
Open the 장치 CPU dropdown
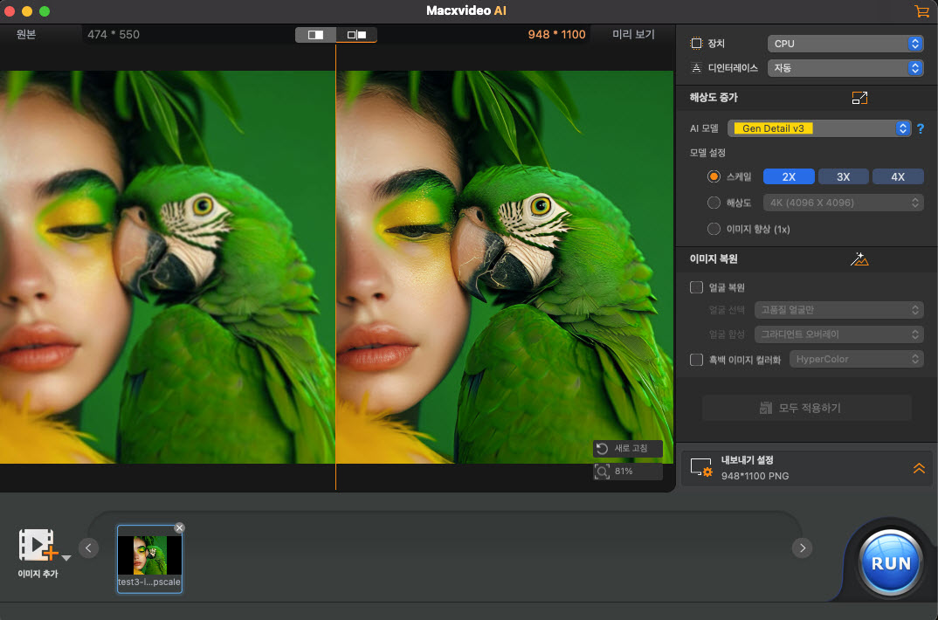coord(845,43)
